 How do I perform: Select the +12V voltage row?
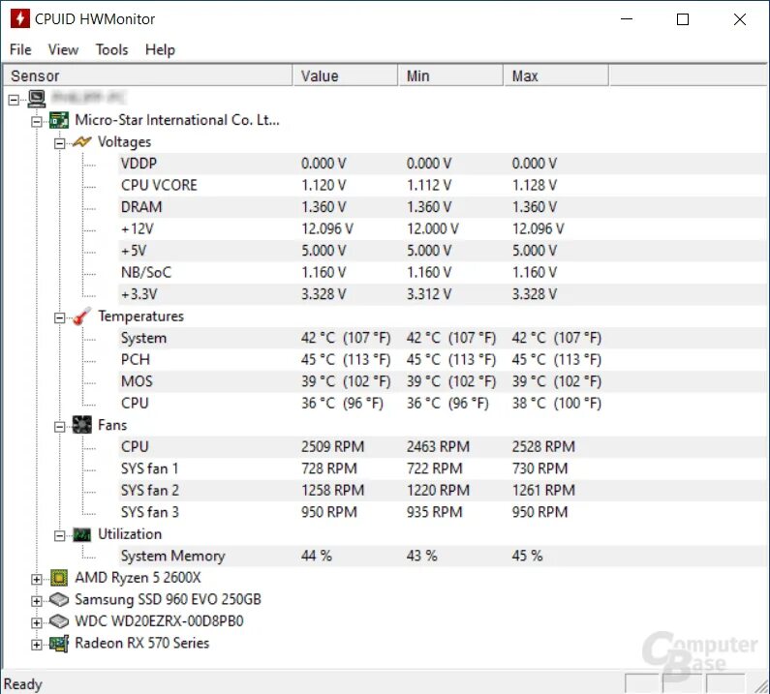(x=442, y=229)
